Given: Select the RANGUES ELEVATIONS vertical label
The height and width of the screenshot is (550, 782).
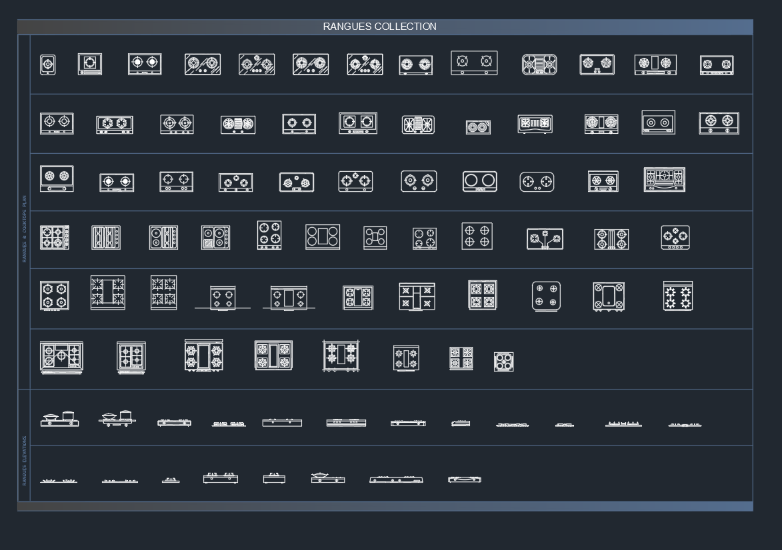Looking at the screenshot, I should click(x=24, y=460).
